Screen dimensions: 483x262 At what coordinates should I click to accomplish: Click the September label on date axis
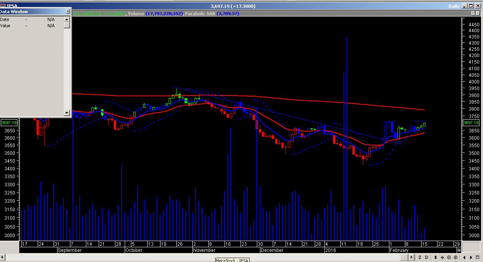pyautogui.click(x=70, y=250)
